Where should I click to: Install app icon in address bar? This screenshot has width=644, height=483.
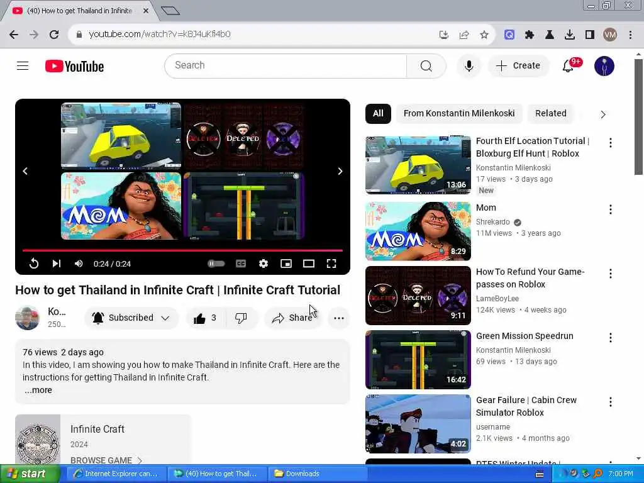pyautogui.click(x=443, y=35)
